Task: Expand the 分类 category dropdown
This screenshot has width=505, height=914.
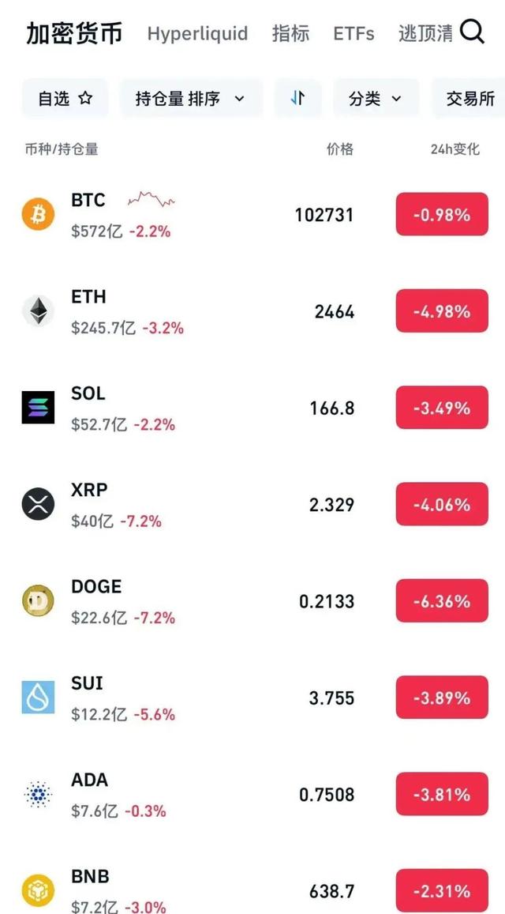Action: 376,99
